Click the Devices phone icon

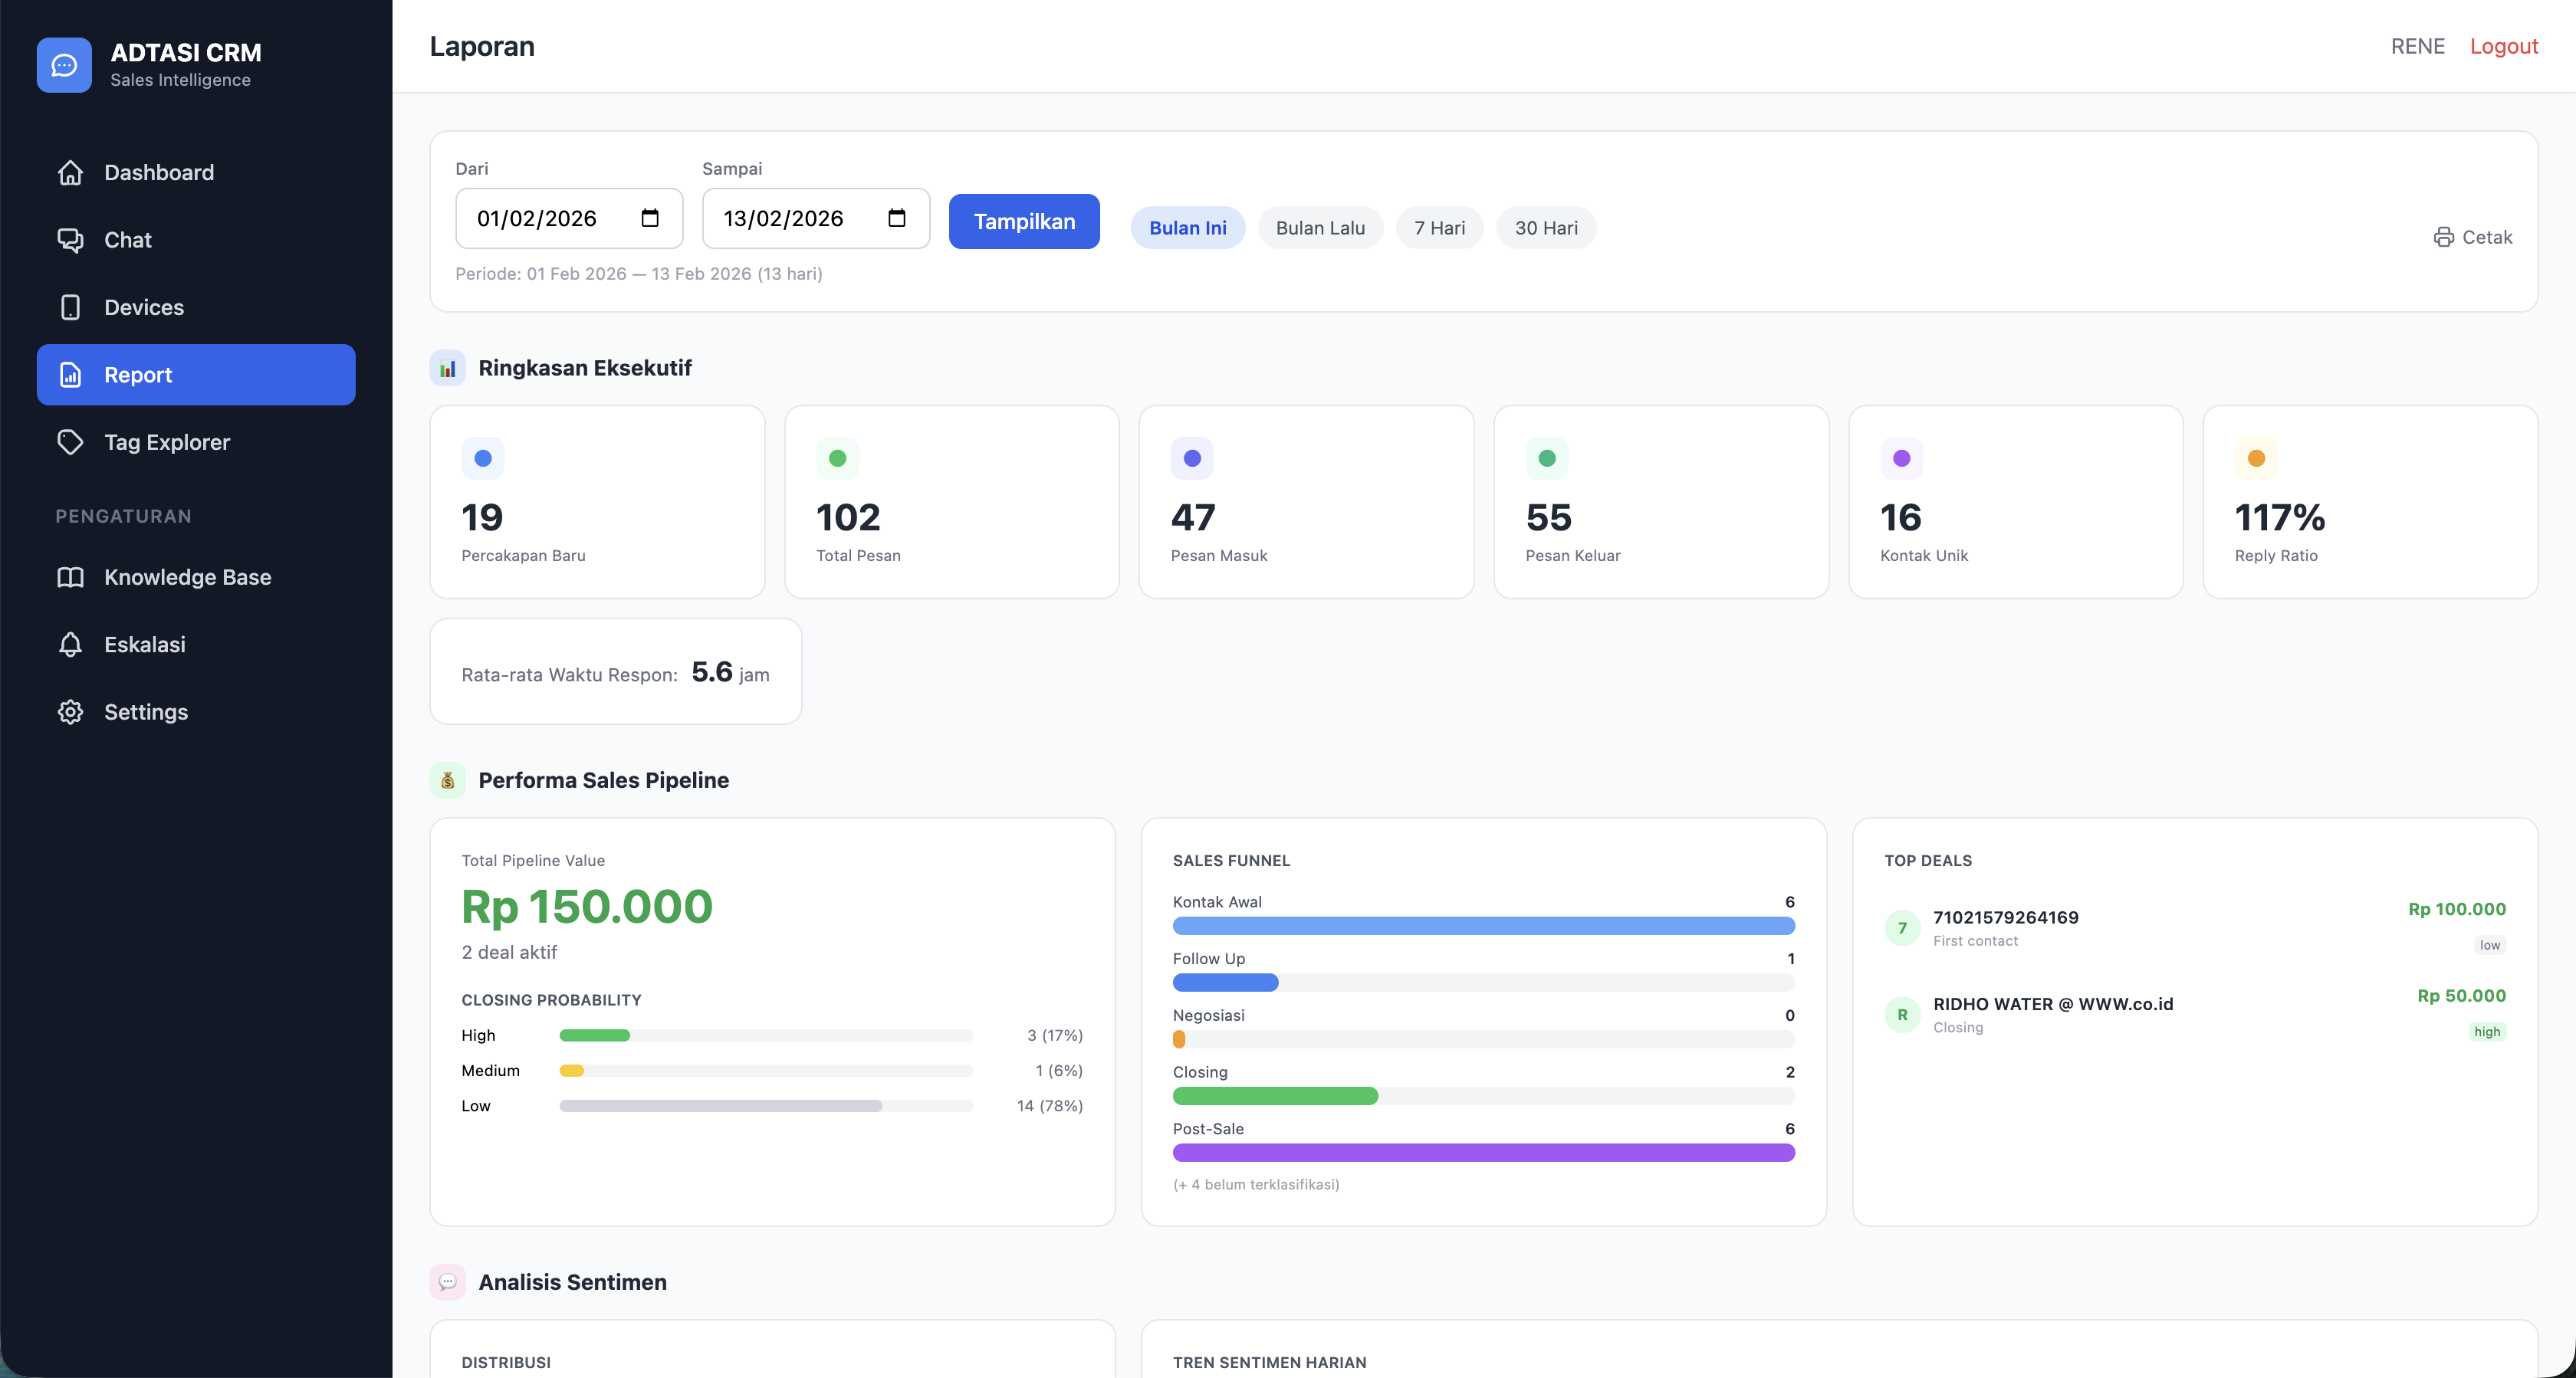pos(70,307)
